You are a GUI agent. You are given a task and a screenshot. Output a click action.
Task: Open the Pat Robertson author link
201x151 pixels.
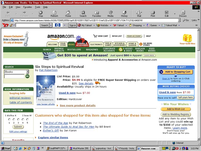(x=48, y=70)
